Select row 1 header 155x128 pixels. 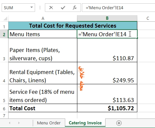pos(4,26)
